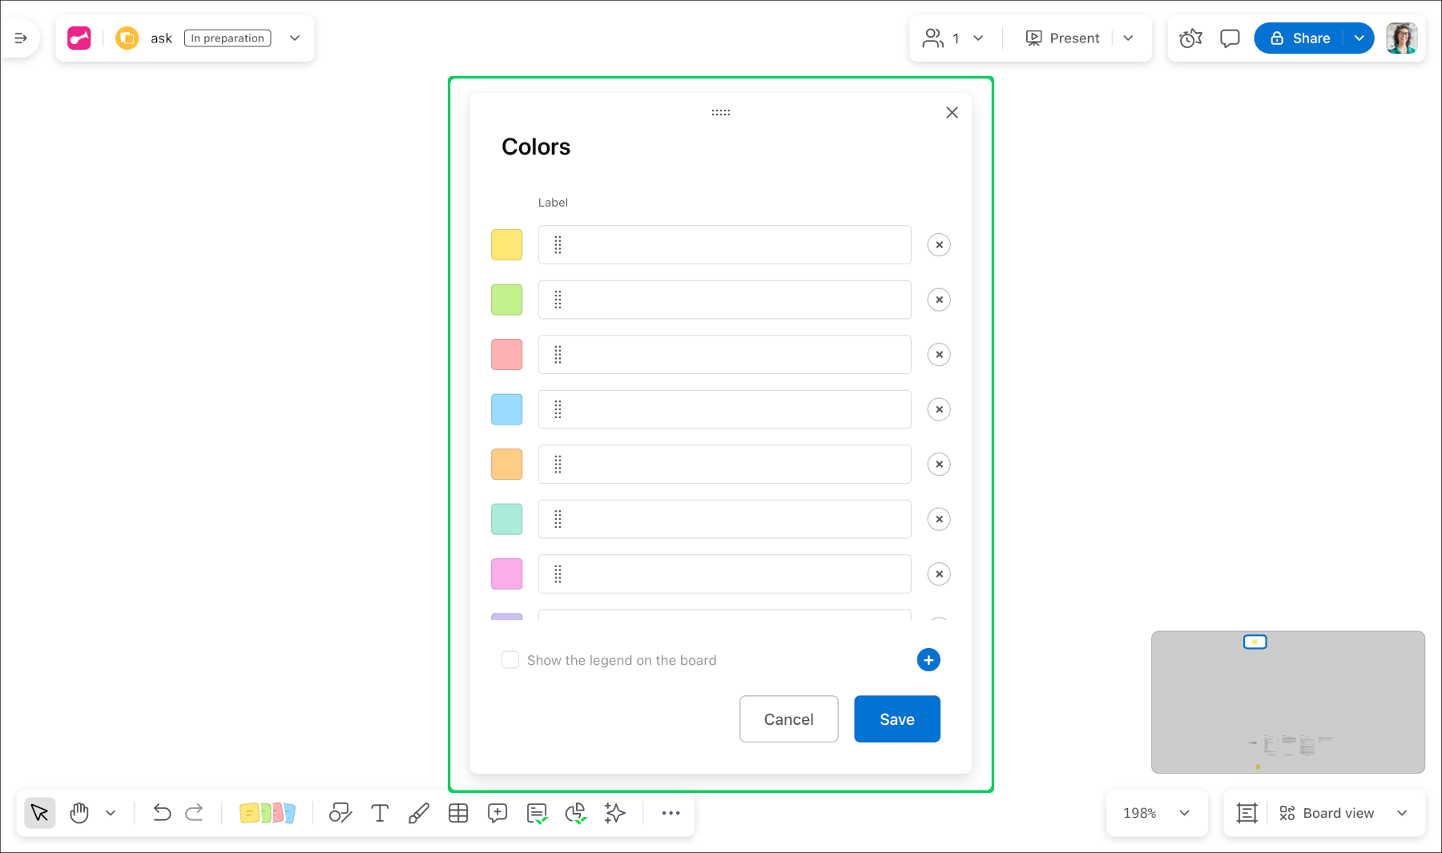Expand the dropdown next to Present
This screenshot has width=1442, height=853.
1129,38
